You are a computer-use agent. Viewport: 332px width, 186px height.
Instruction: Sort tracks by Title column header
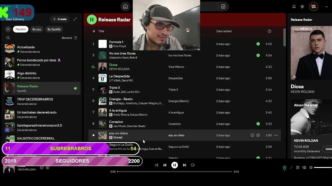pos(101,31)
